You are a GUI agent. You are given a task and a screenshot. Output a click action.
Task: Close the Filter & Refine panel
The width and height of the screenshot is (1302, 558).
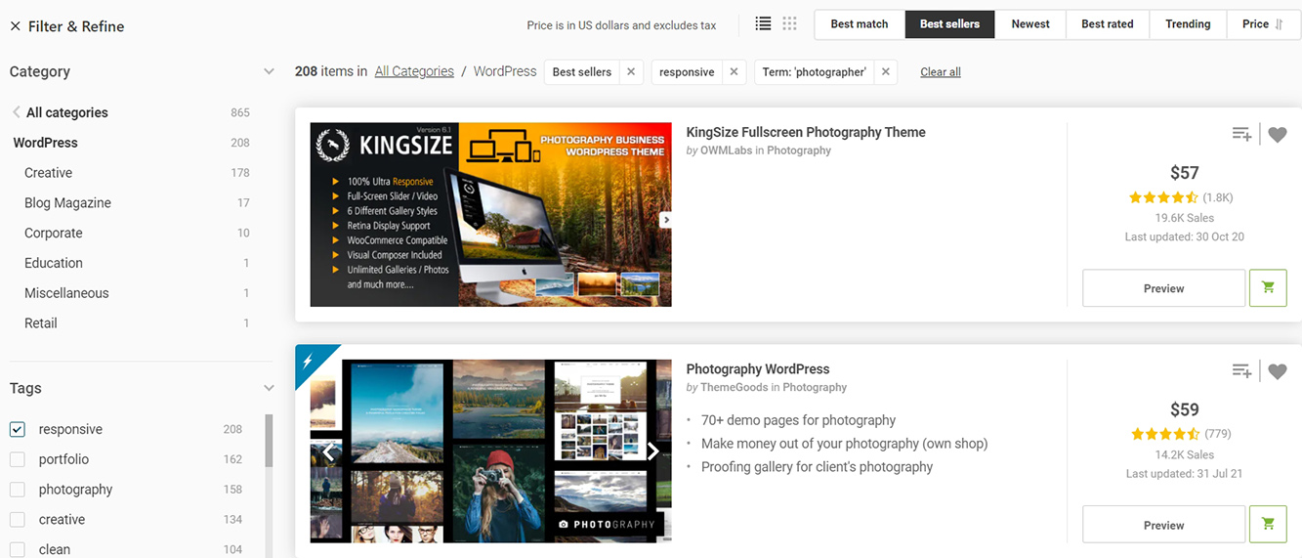tap(15, 26)
